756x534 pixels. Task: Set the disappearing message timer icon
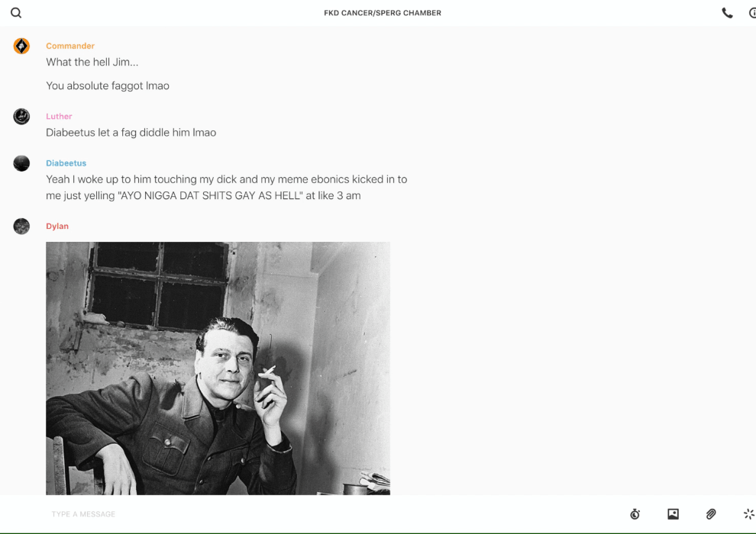(x=635, y=513)
